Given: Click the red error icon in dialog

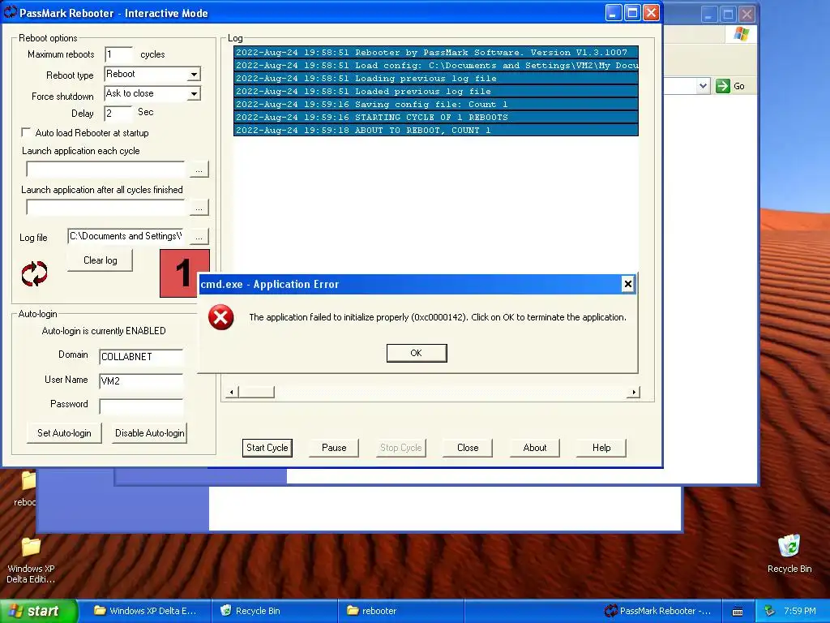Looking at the screenshot, I should [x=220, y=317].
